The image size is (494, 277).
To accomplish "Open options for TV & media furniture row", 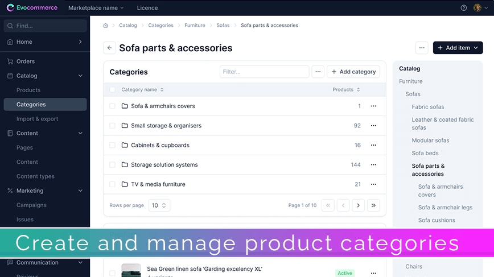I will point(373,184).
